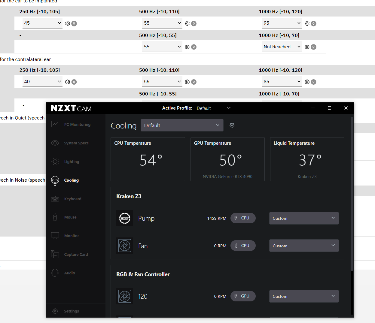Open the Active Profile Default dropdown
This screenshot has width=375, height=323.
pos(214,108)
